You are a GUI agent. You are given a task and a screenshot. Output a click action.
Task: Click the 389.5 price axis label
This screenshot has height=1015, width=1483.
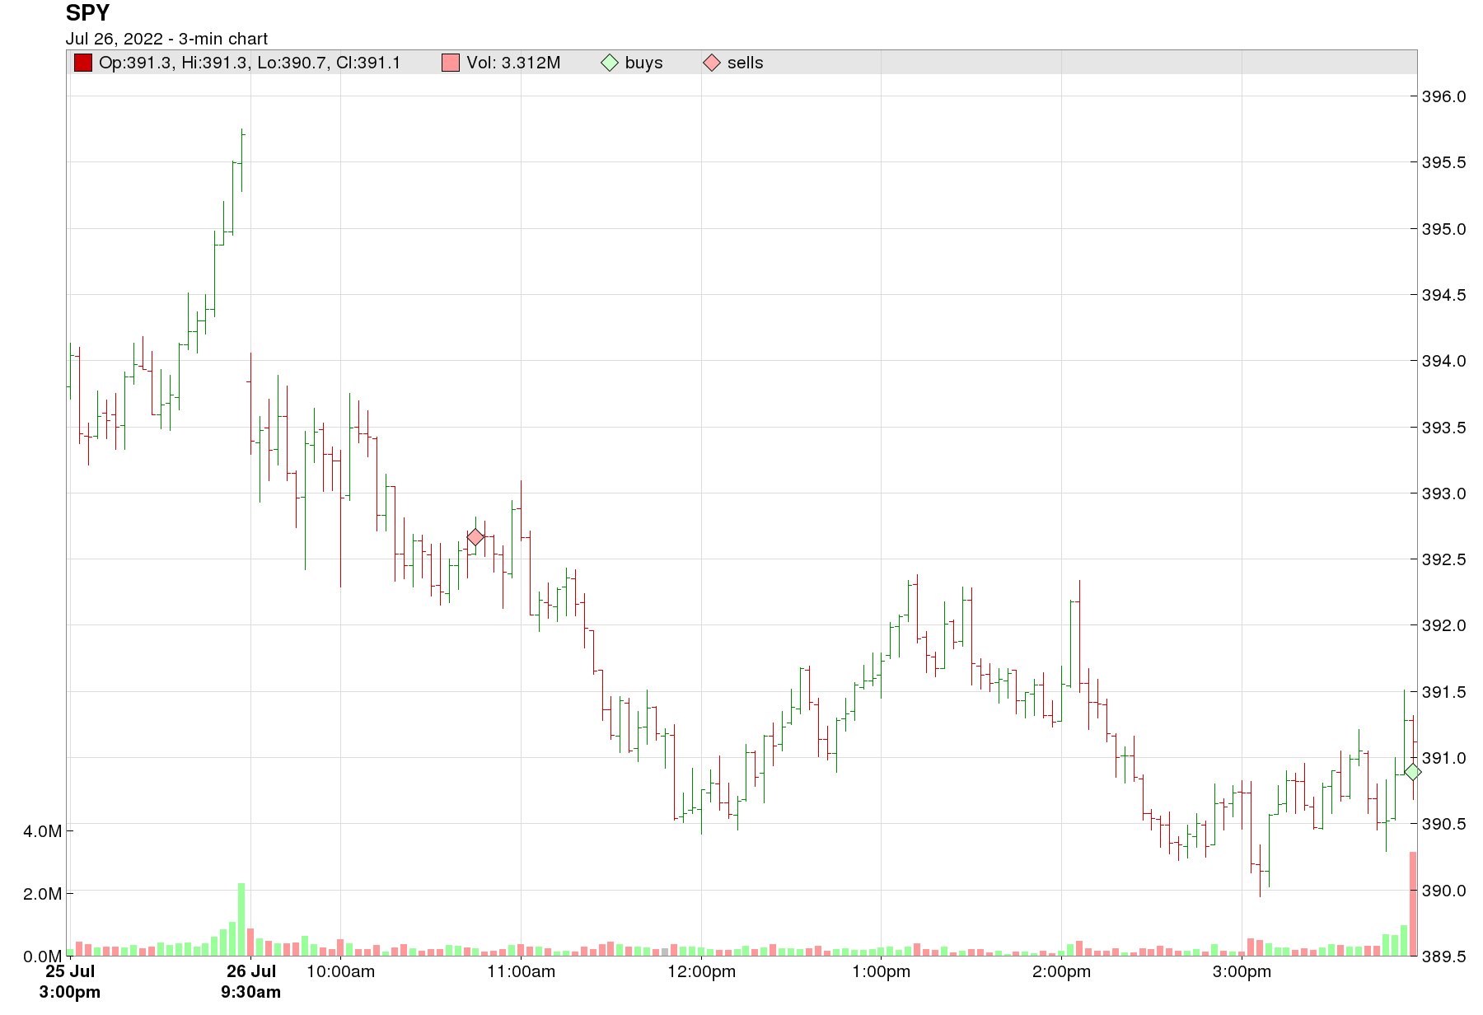click(1444, 957)
